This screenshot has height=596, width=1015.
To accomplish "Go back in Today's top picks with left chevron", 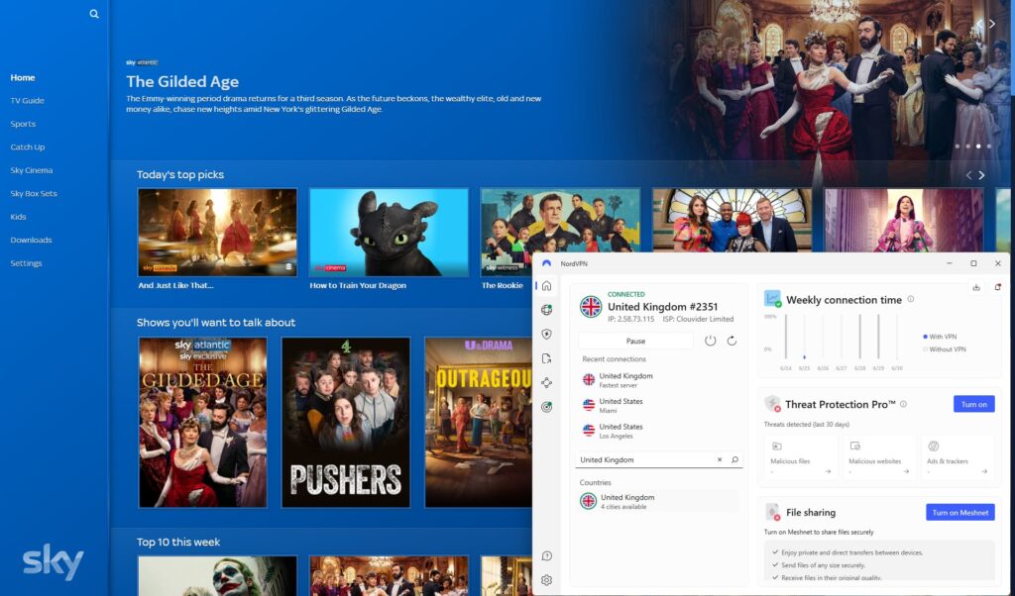I will pyautogui.click(x=969, y=175).
